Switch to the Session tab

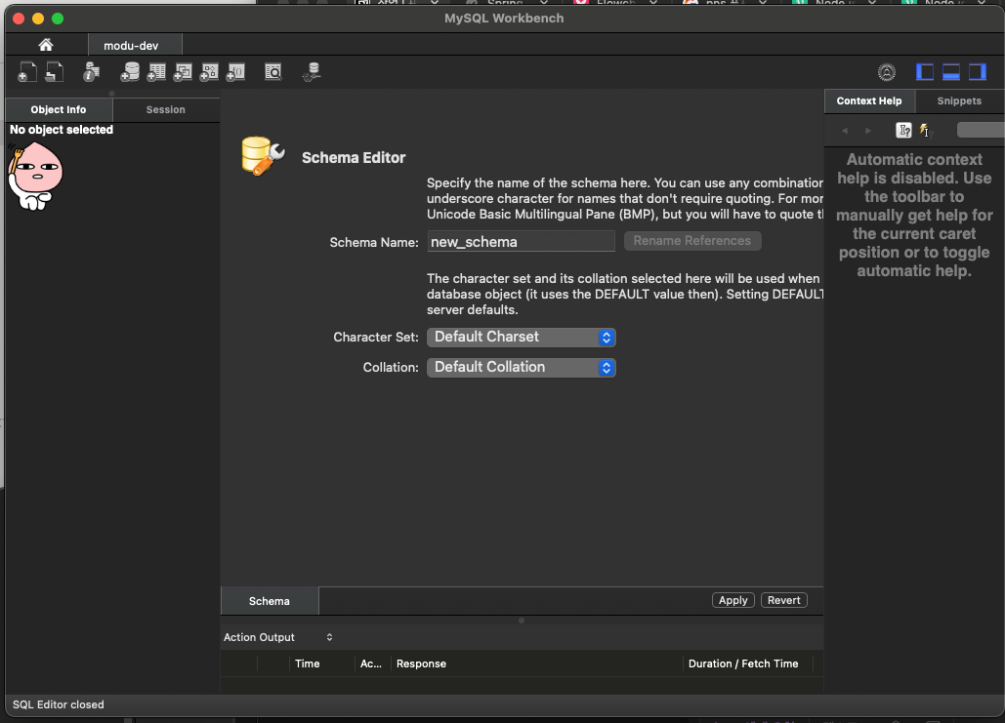coord(165,109)
